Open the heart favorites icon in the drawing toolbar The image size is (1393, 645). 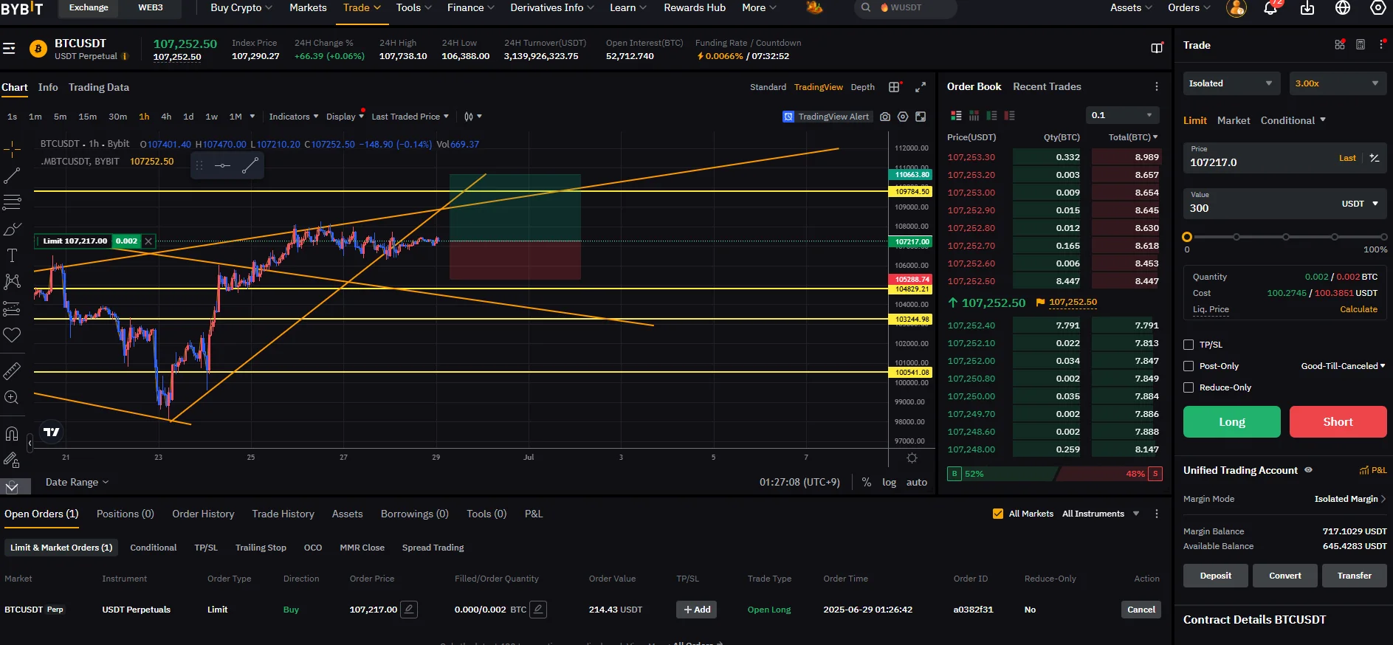click(x=12, y=335)
